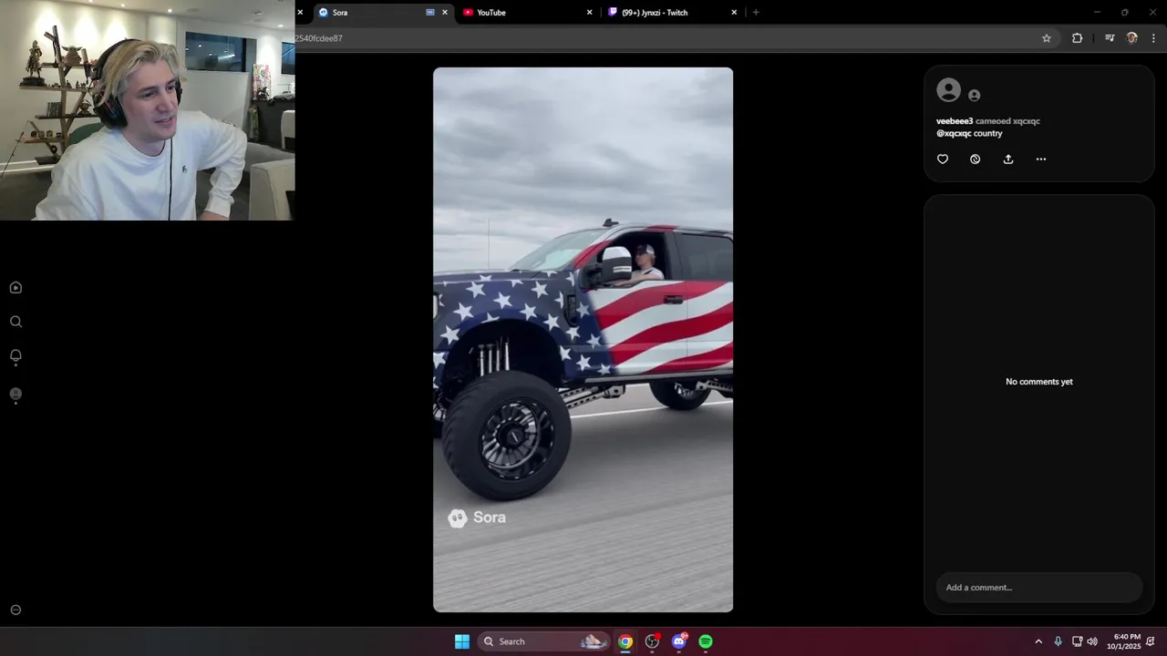
Task: Click the remix icon beside the heart
Action: pos(976,159)
